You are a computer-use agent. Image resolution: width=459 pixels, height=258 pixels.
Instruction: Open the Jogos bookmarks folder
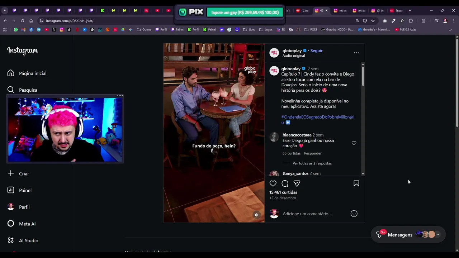pyautogui.click(x=266, y=30)
